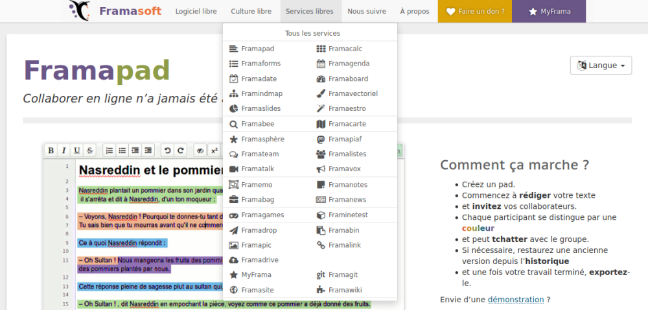The width and height of the screenshot is (648, 310).
Task: Open Framanews newspaper icon
Action: 321,200
